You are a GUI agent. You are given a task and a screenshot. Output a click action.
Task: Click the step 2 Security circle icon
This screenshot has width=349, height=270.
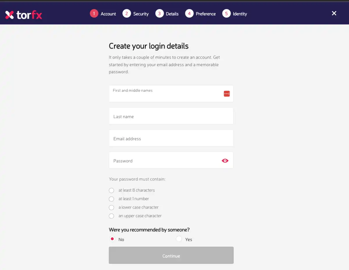(127, 13)
